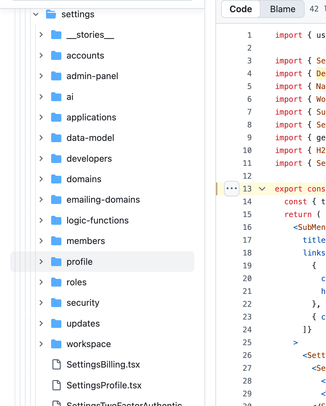Click the admin-panel folder icon
The image size is (326, 406).
pyautogui.click(x=56, y=76)
